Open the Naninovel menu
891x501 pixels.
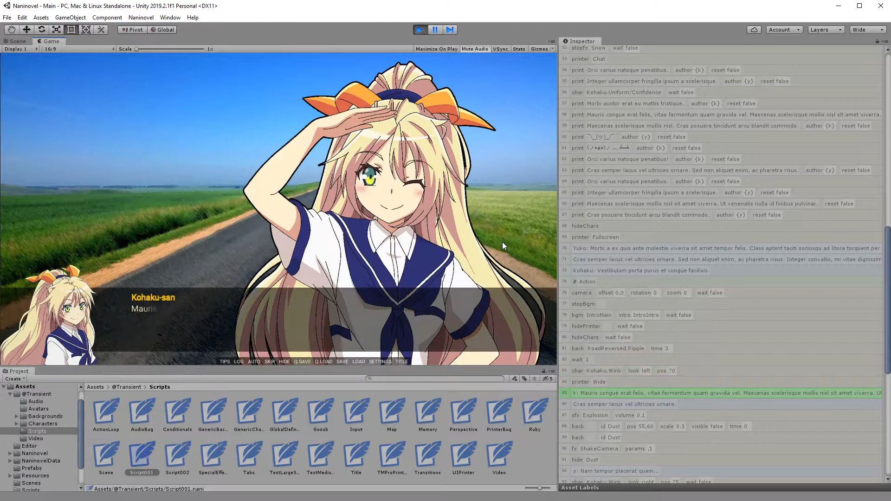pos(141,18)
